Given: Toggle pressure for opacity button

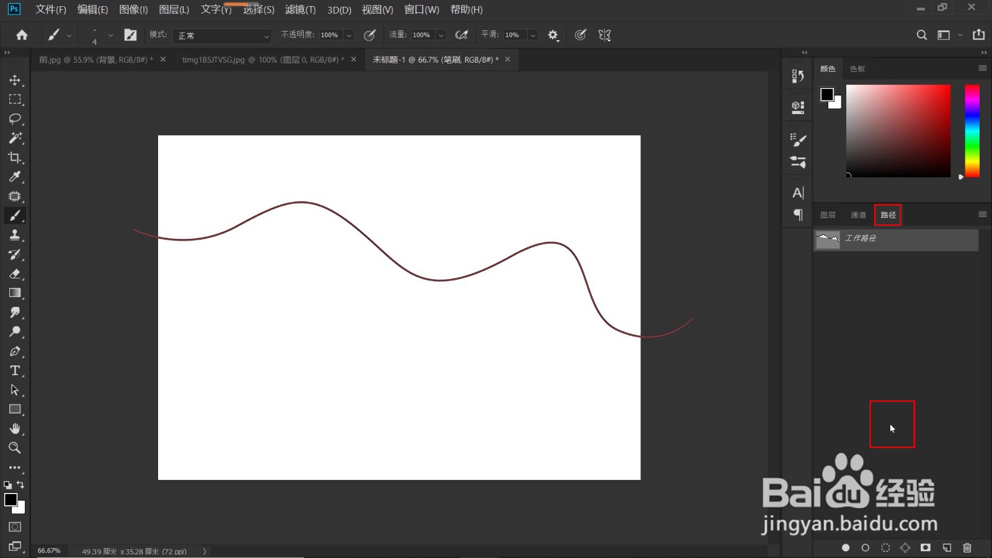Looking at the screenshot, I should [370, 35].
